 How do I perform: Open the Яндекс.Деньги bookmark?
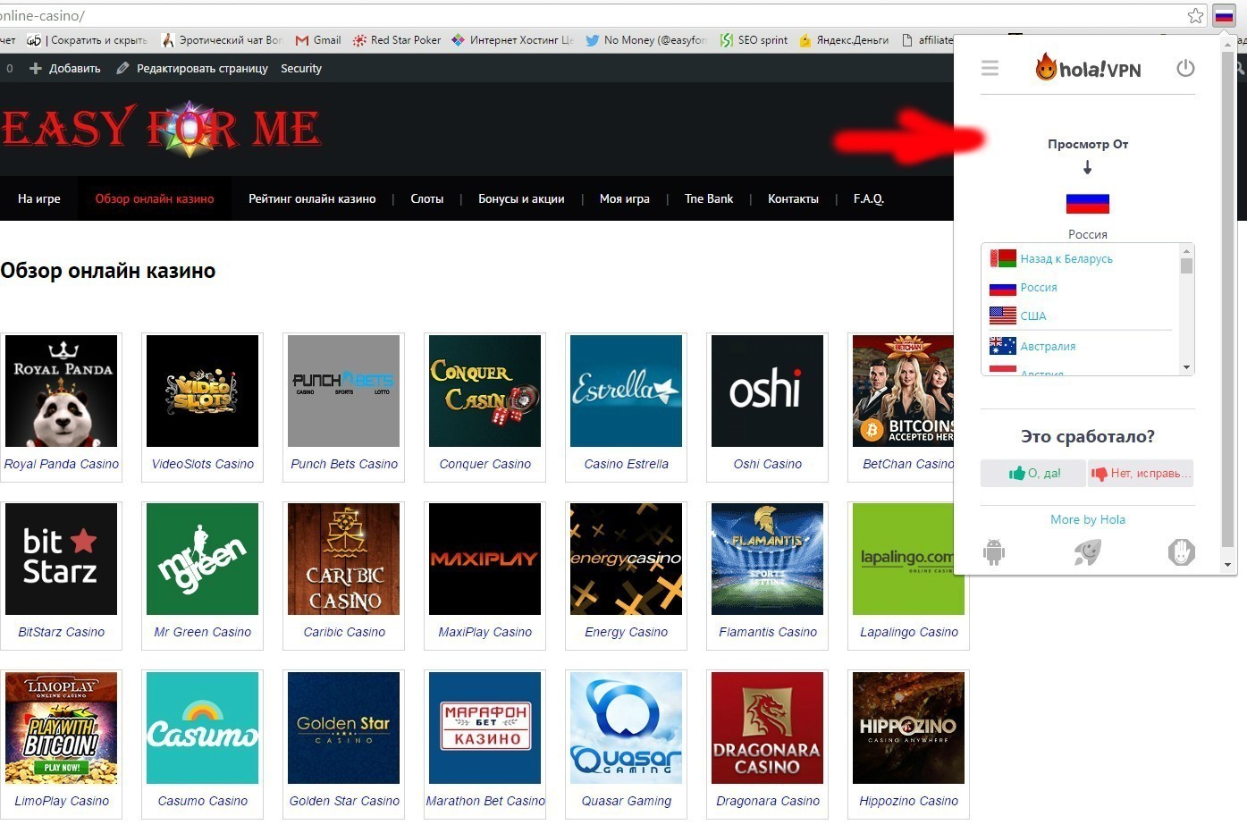coord(844,40)
